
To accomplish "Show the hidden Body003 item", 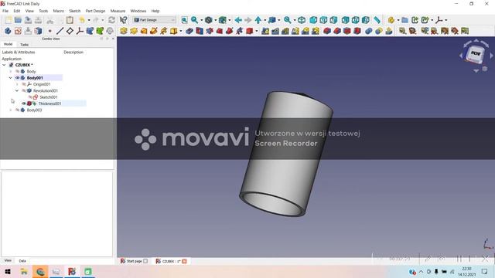I will coord(17,110).
